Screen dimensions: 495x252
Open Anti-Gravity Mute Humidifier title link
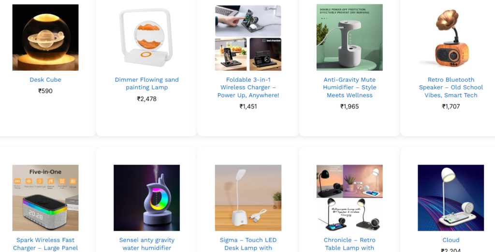pyautogui.click(x=349, y=88)
